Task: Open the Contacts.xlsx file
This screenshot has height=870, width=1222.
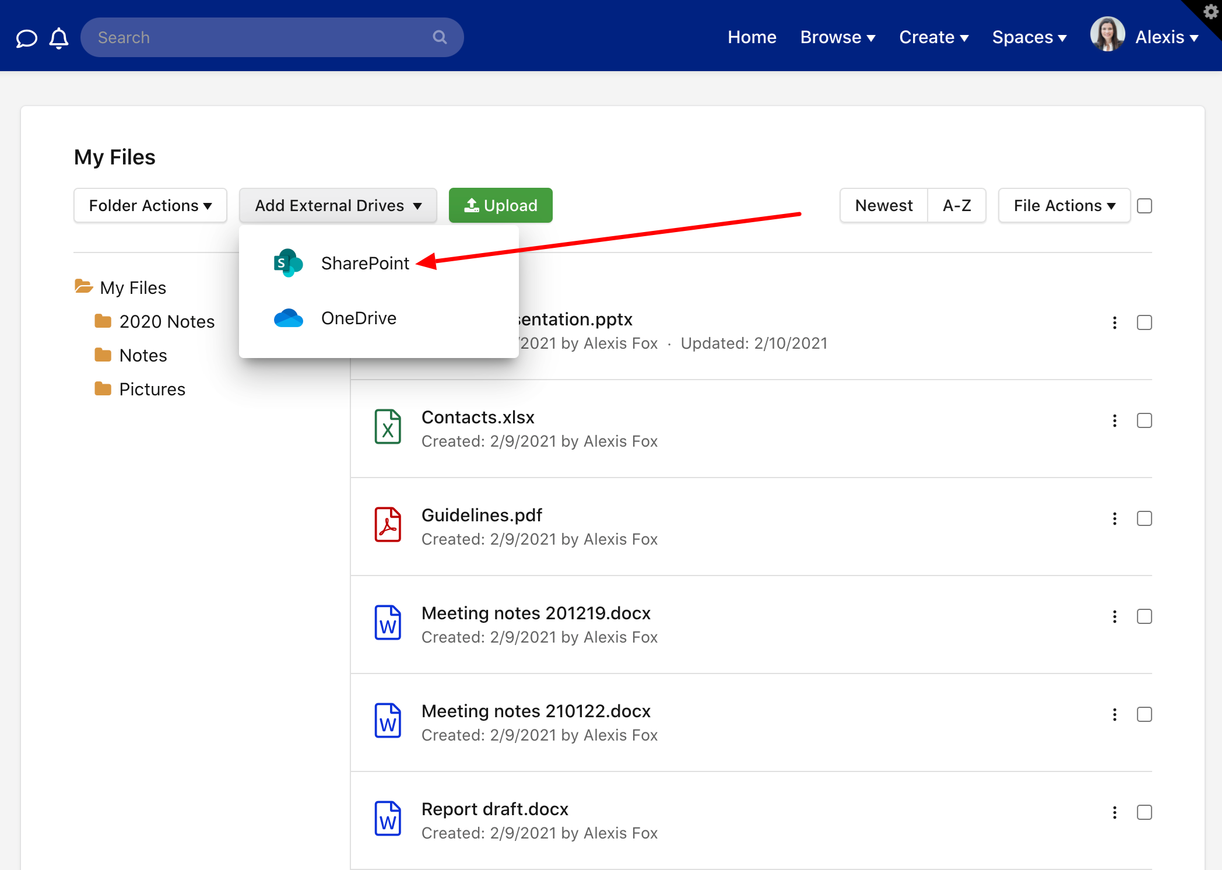Action: tap(478, 418)
